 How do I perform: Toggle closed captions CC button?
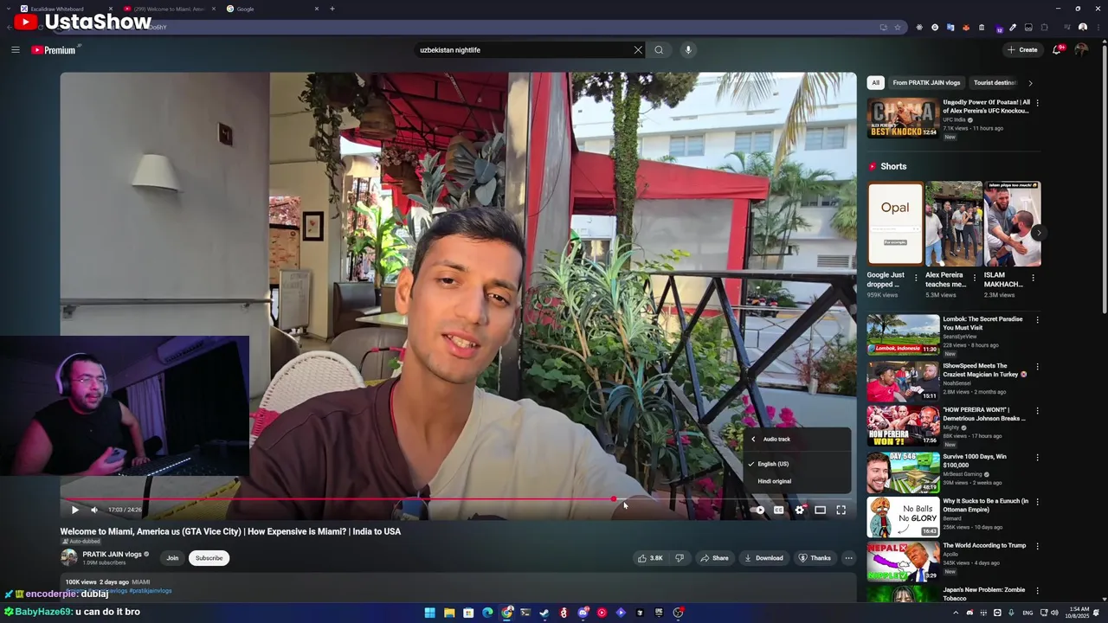[x=779, y=510]
